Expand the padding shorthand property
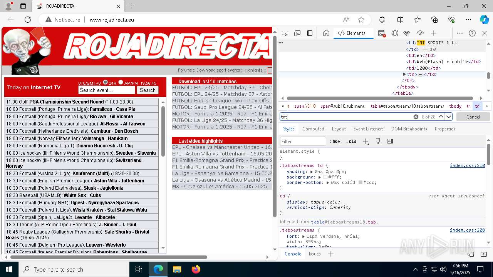Image resolution: width=493 pixels, height=277 pixels. [x=312, y=172]
